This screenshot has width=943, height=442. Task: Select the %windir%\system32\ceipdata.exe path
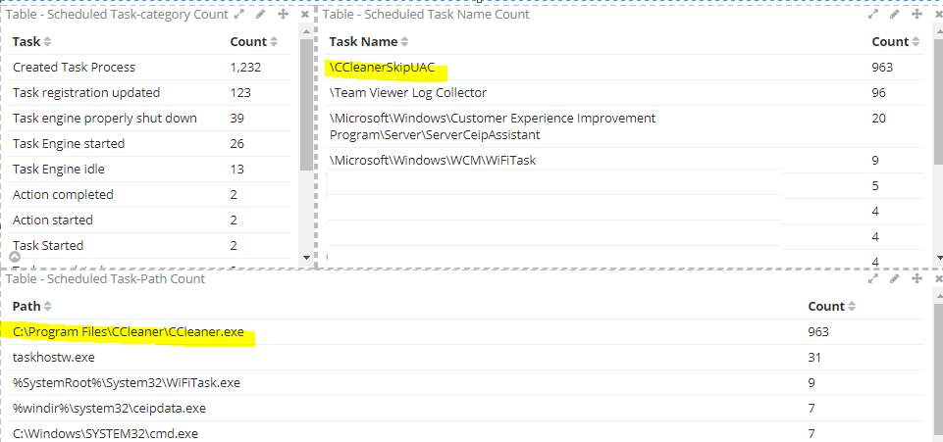[109, 409]
